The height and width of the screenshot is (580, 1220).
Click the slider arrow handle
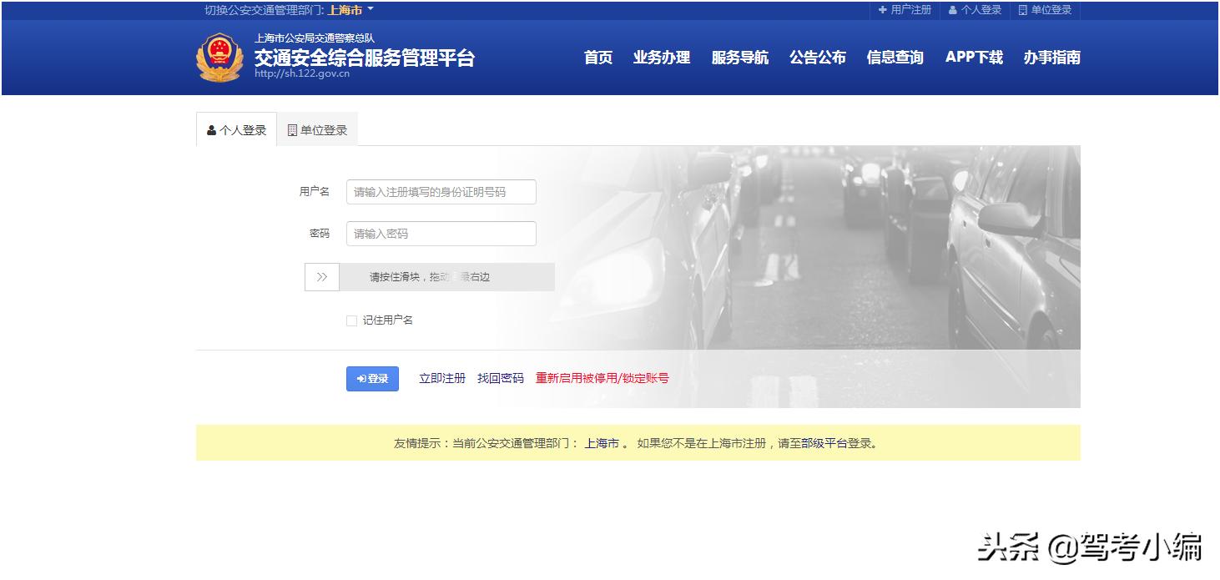click(322, 277)
